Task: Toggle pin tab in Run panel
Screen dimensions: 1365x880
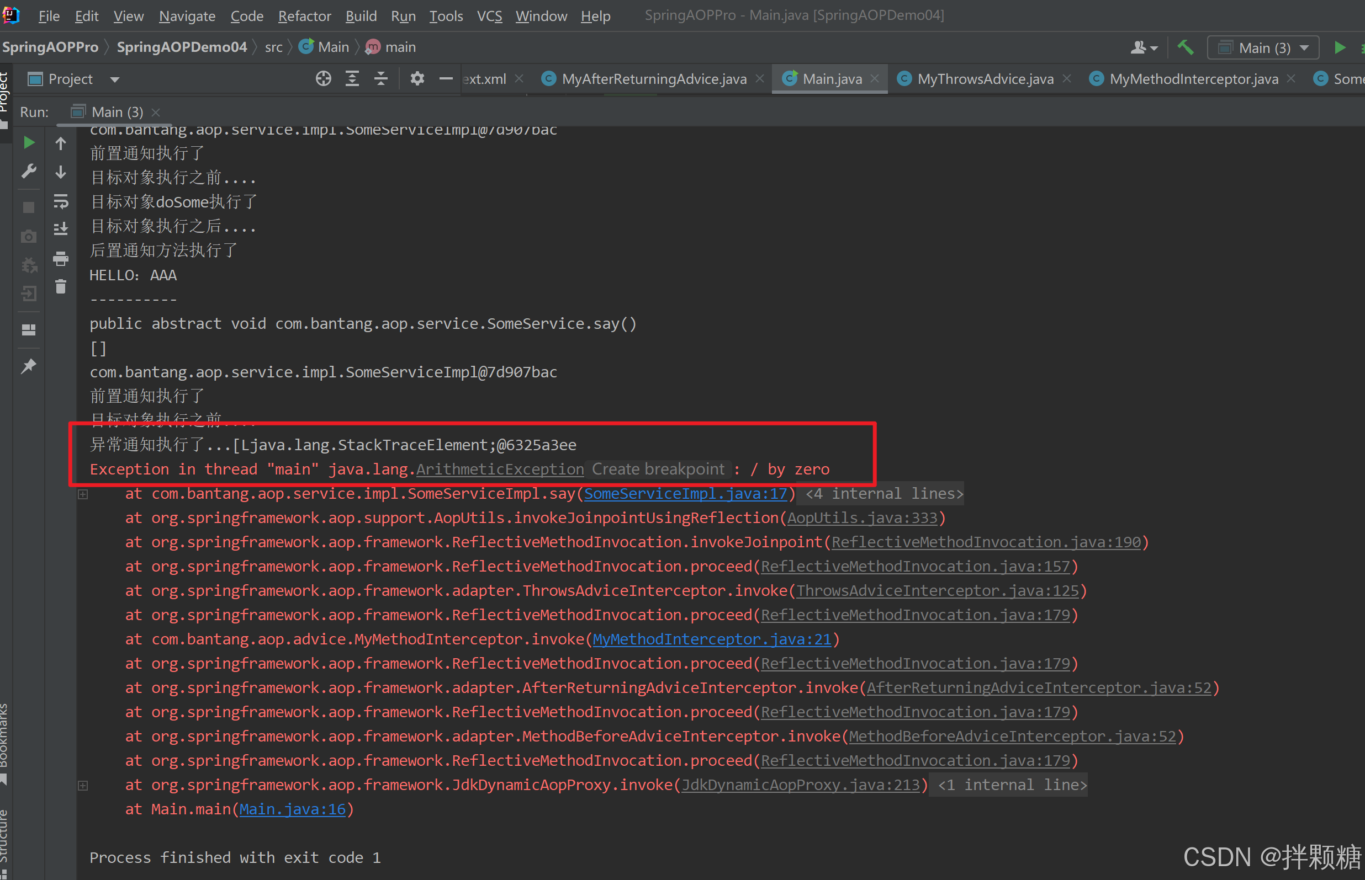Action: (x=29, y=366)
